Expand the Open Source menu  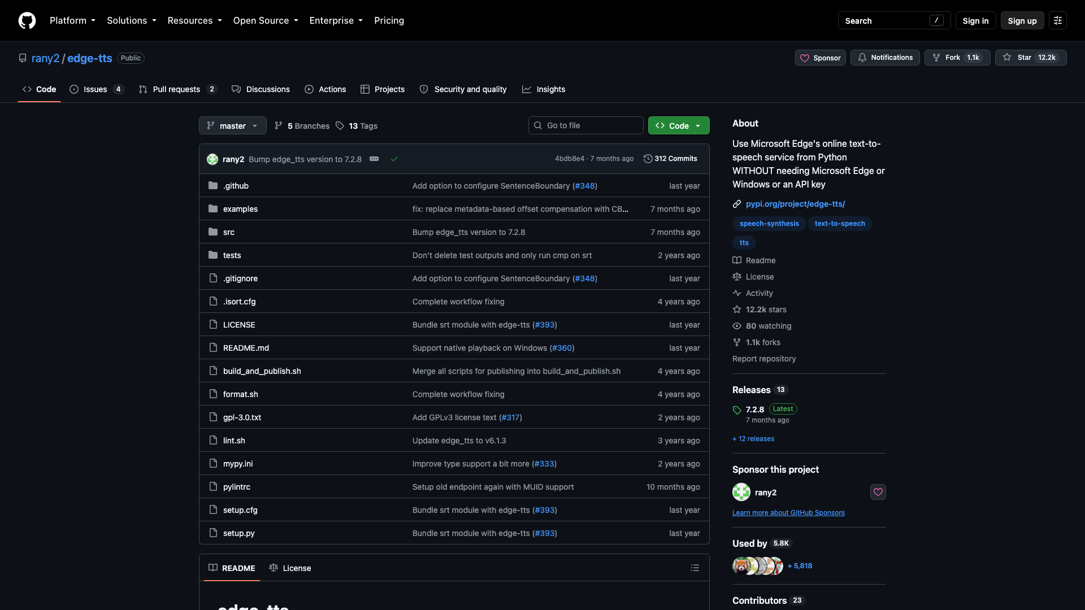[x=266, y=20]
